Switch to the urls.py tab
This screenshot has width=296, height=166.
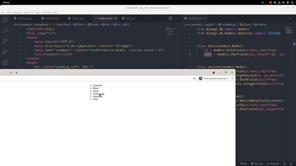point(129,18)
